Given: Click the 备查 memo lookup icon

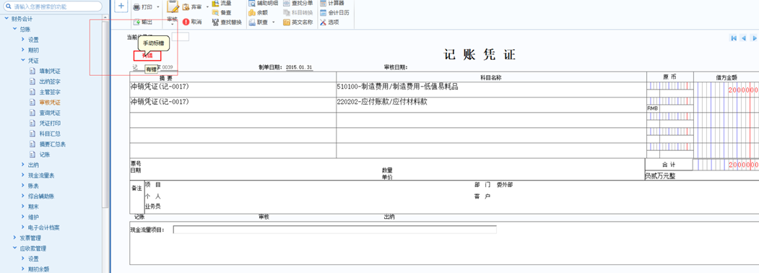Looking at the screenshot, I should click(215, 12).
